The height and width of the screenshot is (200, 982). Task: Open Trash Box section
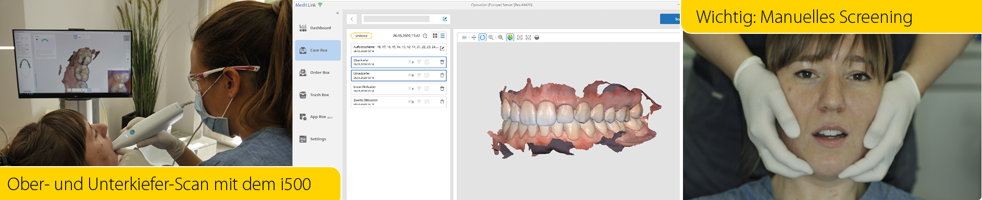coord(315,95)
